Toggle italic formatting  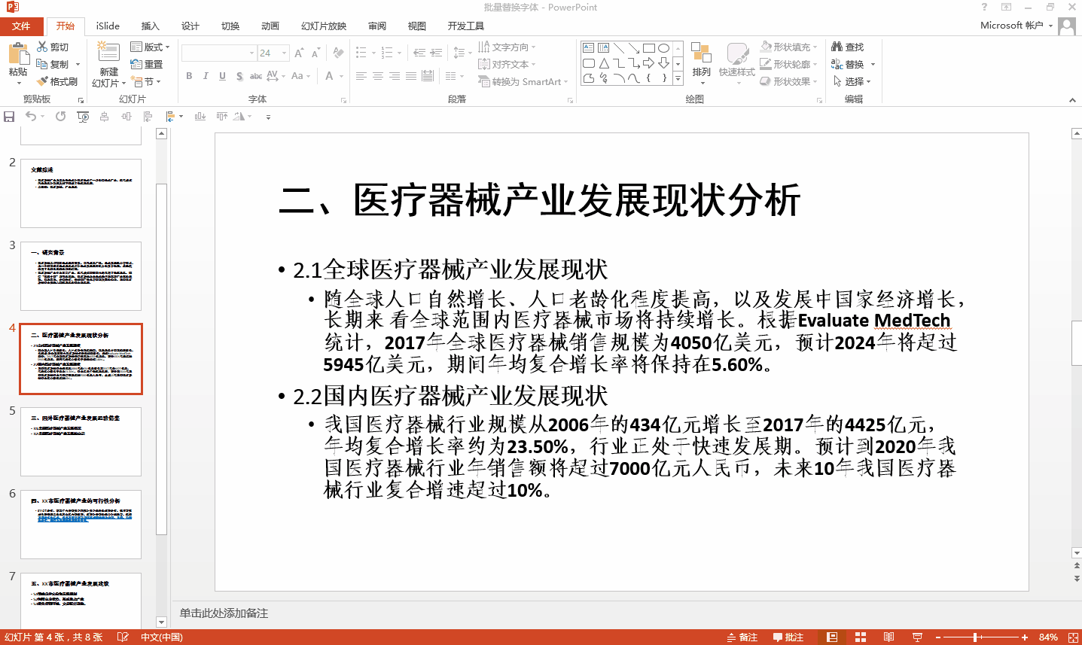pyautogui.click(x=205, y=76)
